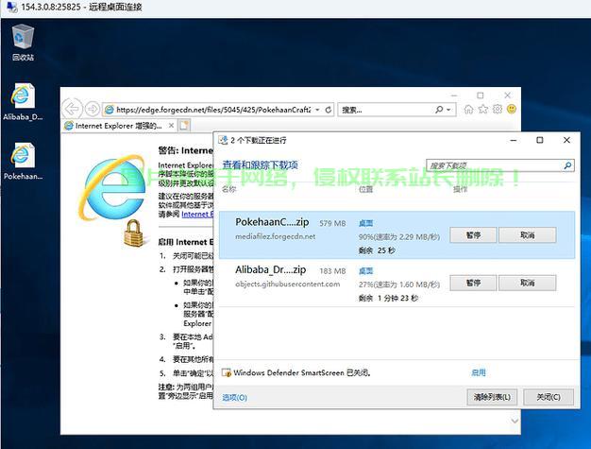Select the Alibaba_Dr....zip download row

tap(397, 283)
